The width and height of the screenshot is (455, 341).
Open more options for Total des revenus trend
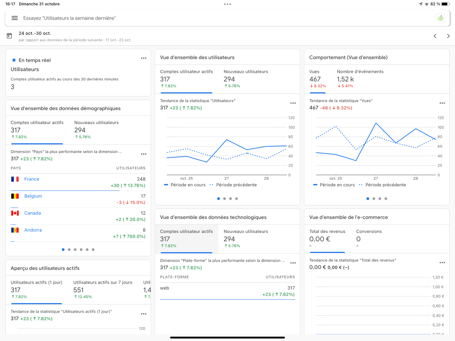442,263
